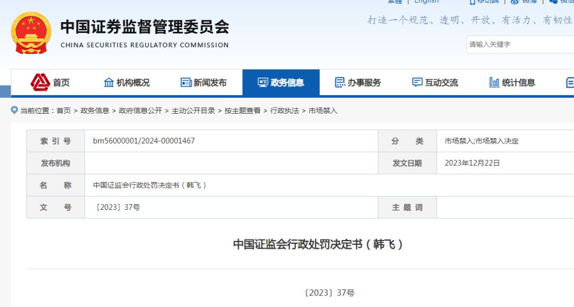Go to 按主题查看 in the breadcrumb
The width and height of the screenshot is (574, 307).
point(242,110)
